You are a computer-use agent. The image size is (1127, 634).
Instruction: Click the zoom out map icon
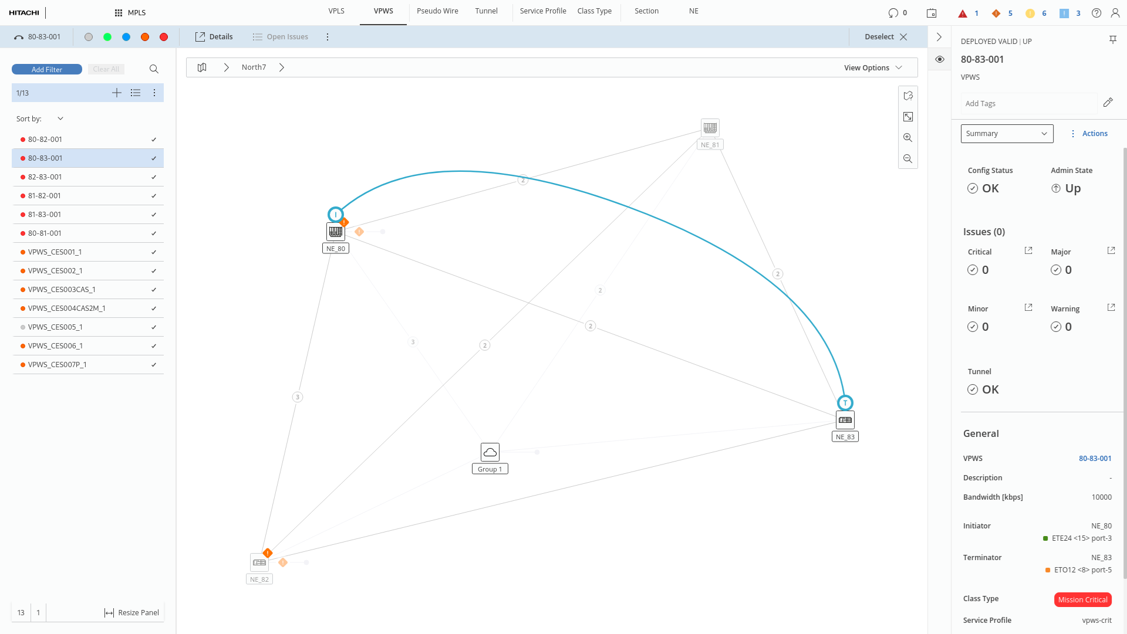point(908,159)
